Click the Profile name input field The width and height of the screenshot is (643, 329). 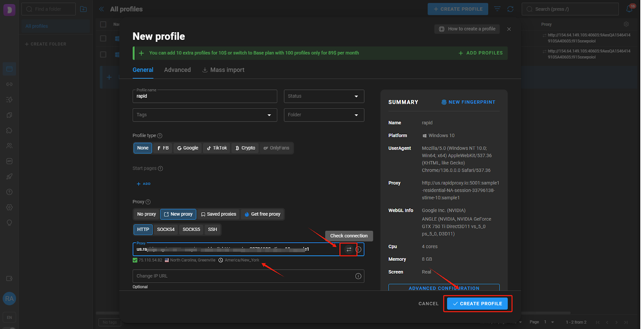(x=205, y=97)
